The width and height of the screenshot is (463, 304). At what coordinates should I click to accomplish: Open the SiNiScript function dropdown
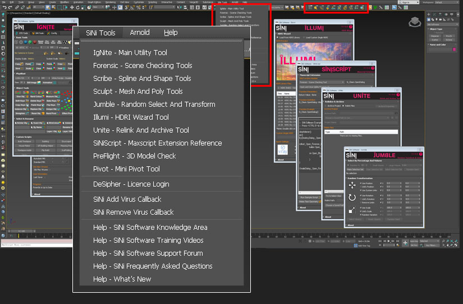[x=322, y=82]
